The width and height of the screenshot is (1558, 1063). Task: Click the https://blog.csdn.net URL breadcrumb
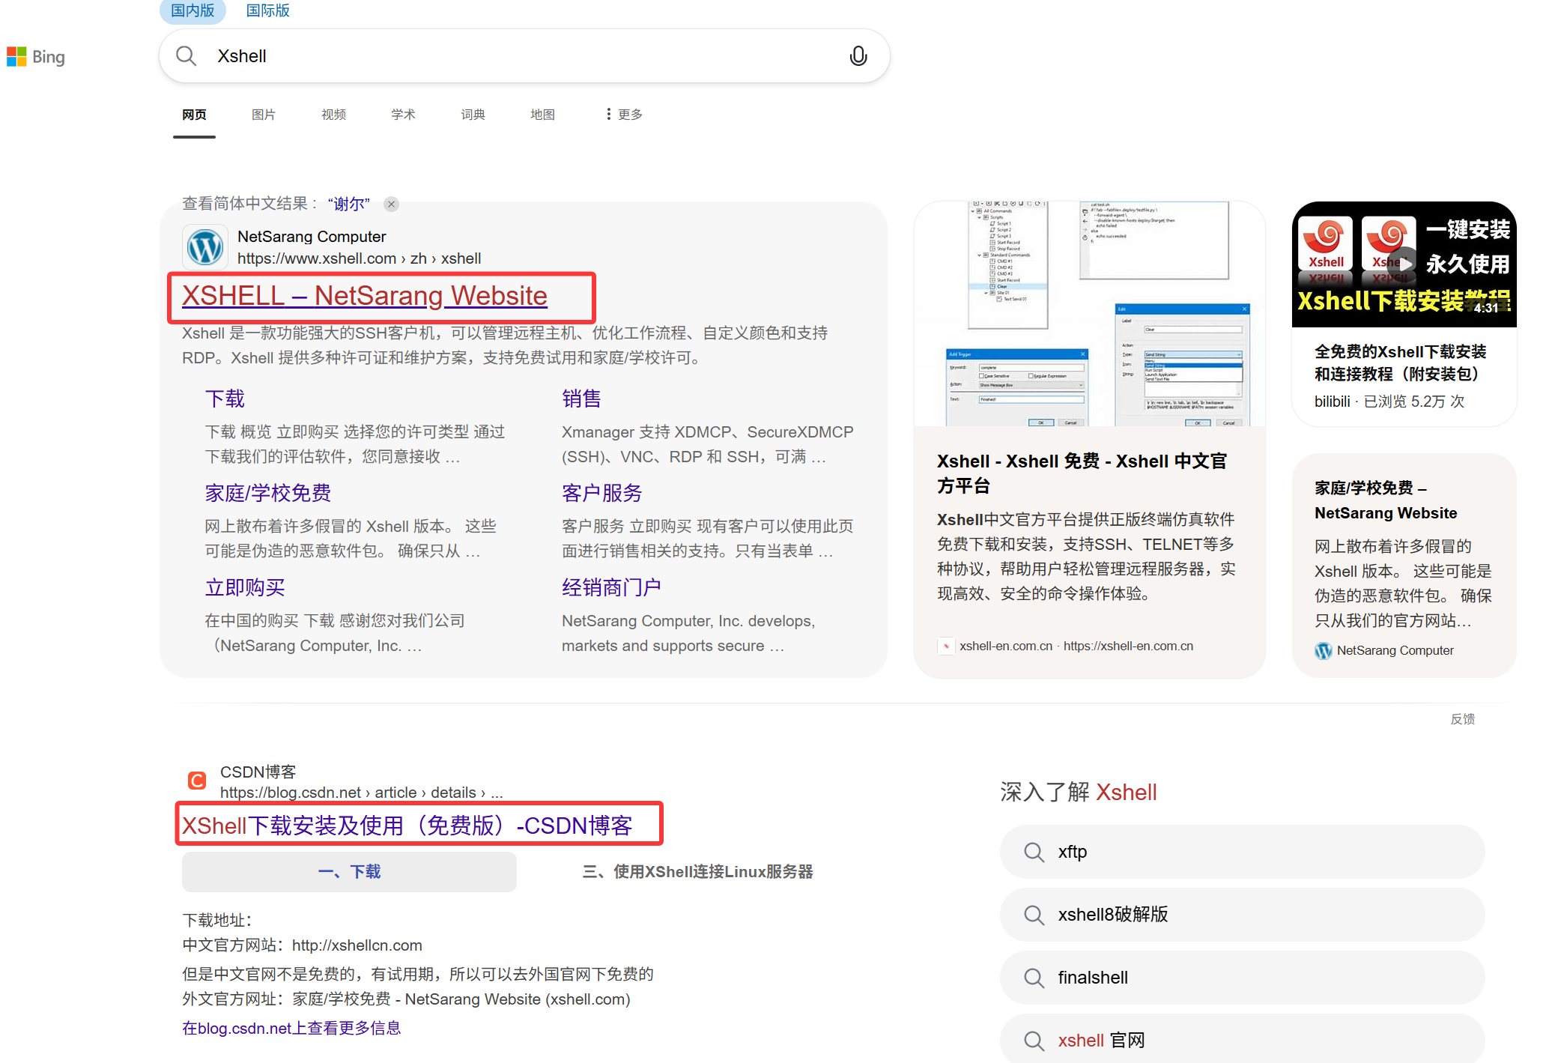click(361, 793)
